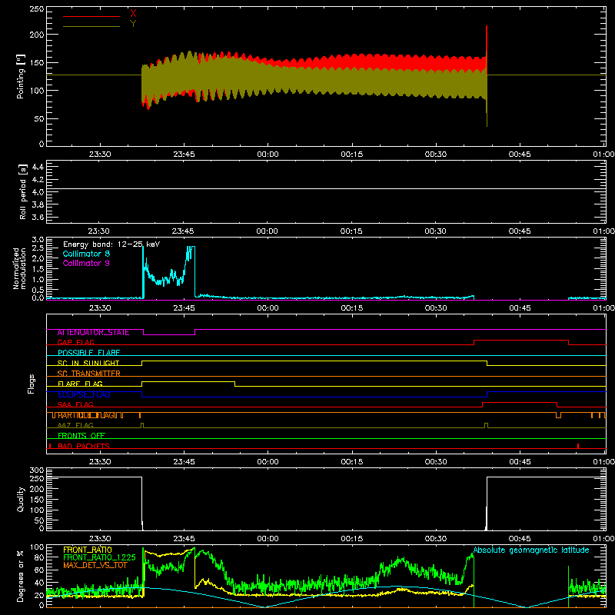Click the ECLIPSE_FLAG label
The image size is (615, 615).
pos(84,394)
